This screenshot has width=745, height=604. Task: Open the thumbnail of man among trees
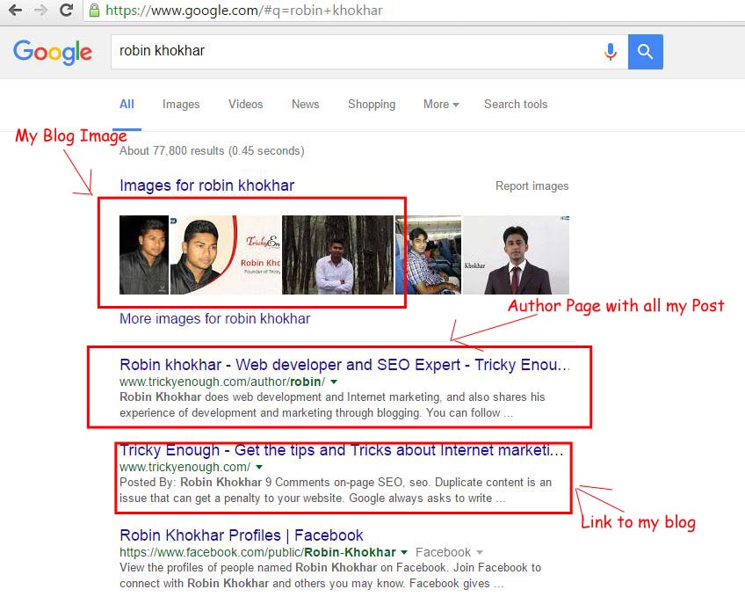[x=338, y=255]
